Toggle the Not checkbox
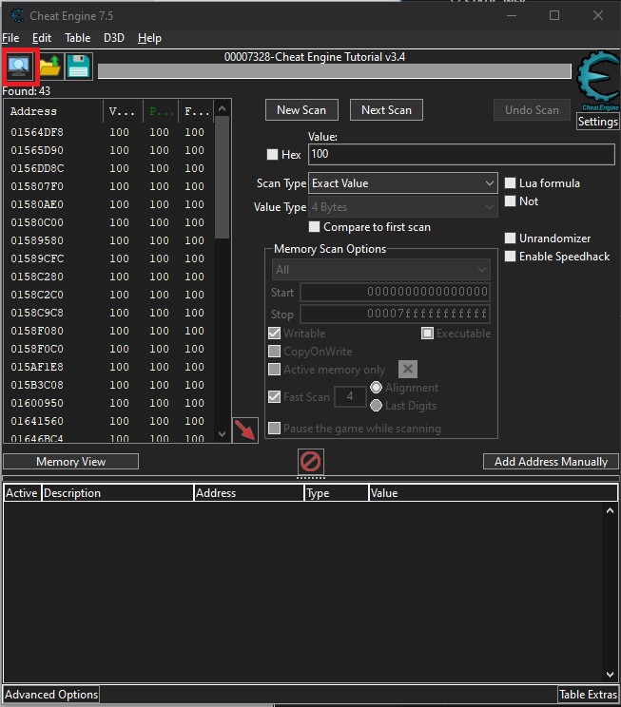Image resolution: width=621 pixels, height=707 pixels. [510, 201]
